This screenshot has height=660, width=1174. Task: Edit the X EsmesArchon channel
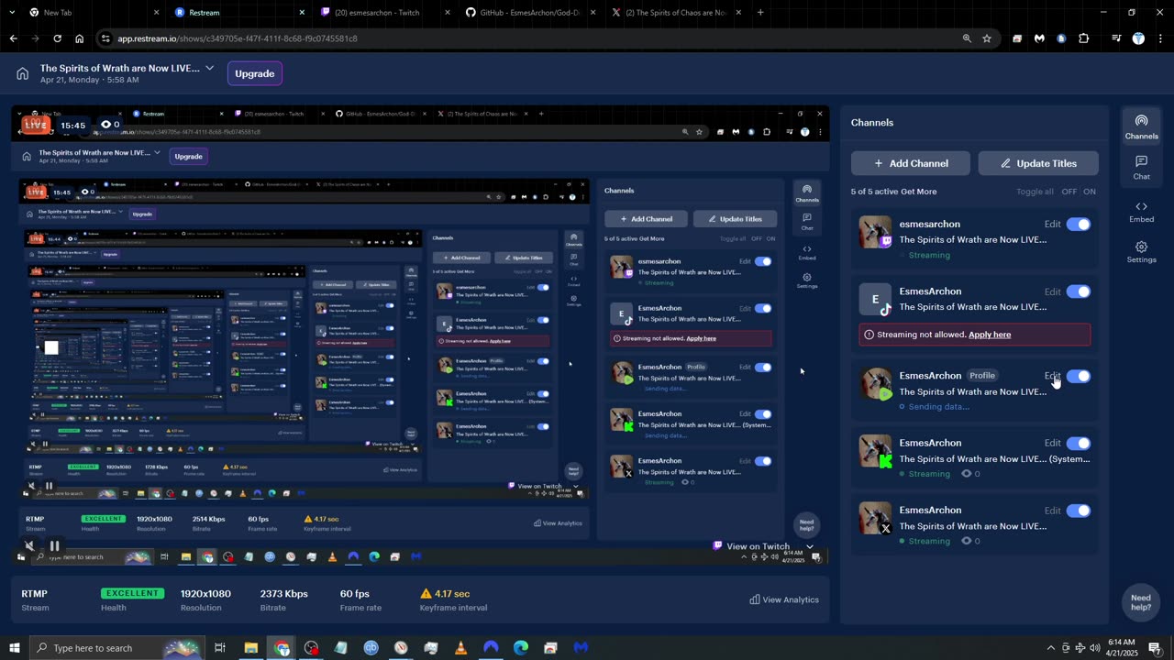1052,511
